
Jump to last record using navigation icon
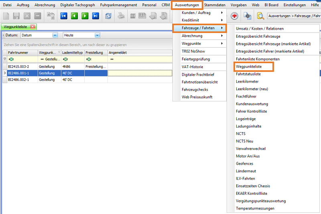click(x=95, y=16)
